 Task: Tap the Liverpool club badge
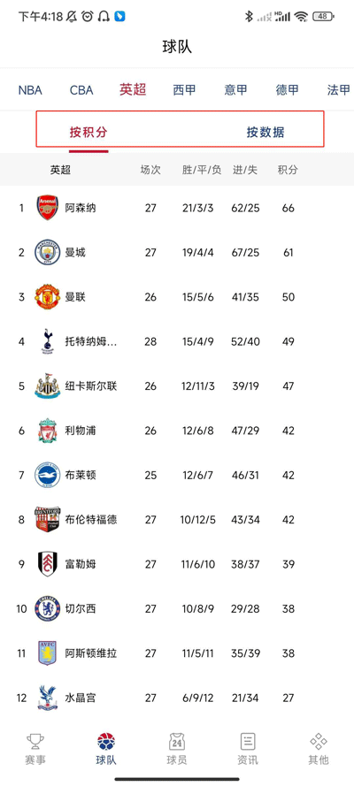(48, 431)
